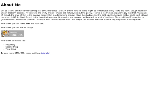
Task: Click the "neocities" wordmark in the badge
Action: tap(16, 35)
